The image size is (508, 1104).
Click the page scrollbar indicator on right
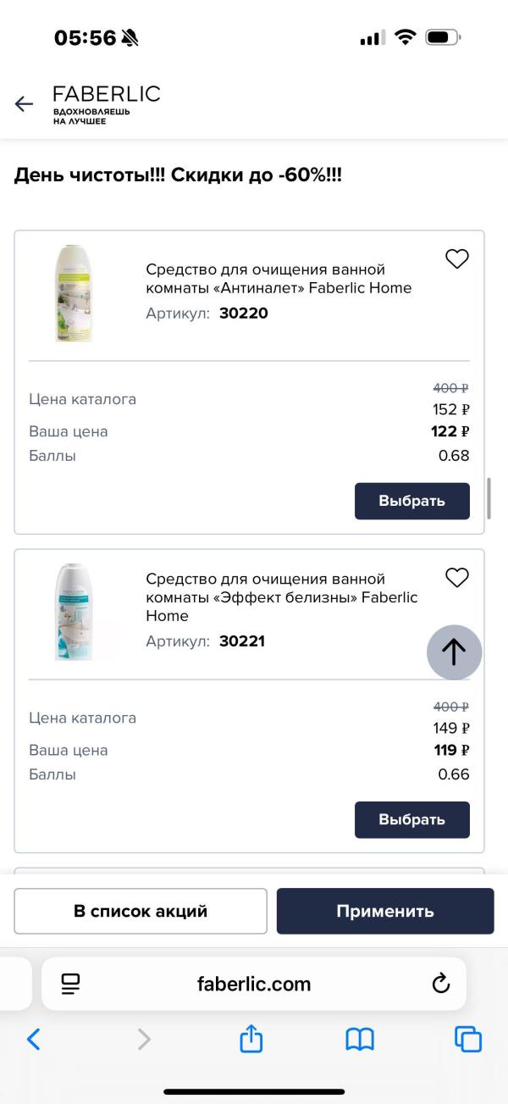[489, 499]
